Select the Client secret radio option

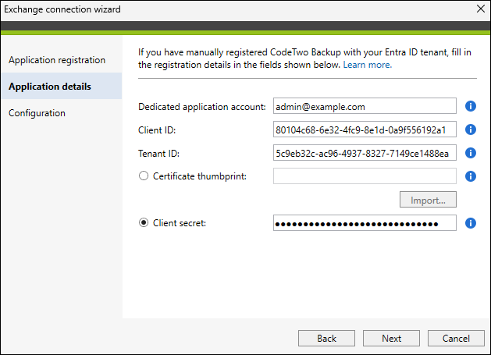click(144, 223)
